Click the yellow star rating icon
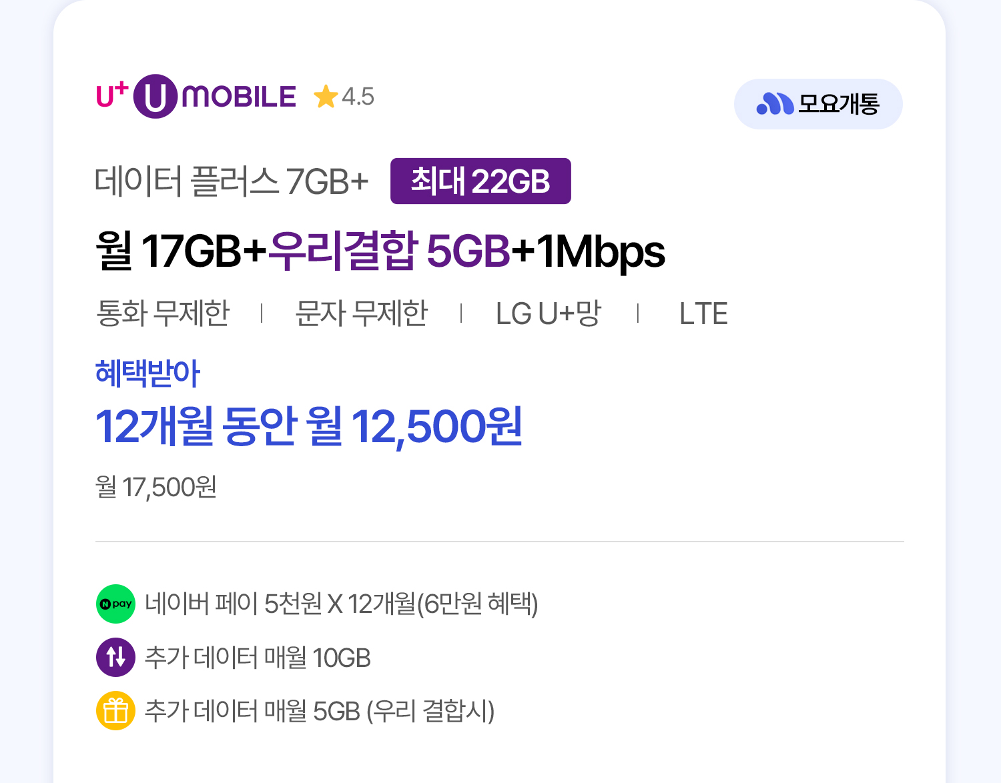 (x=326, y=97)
